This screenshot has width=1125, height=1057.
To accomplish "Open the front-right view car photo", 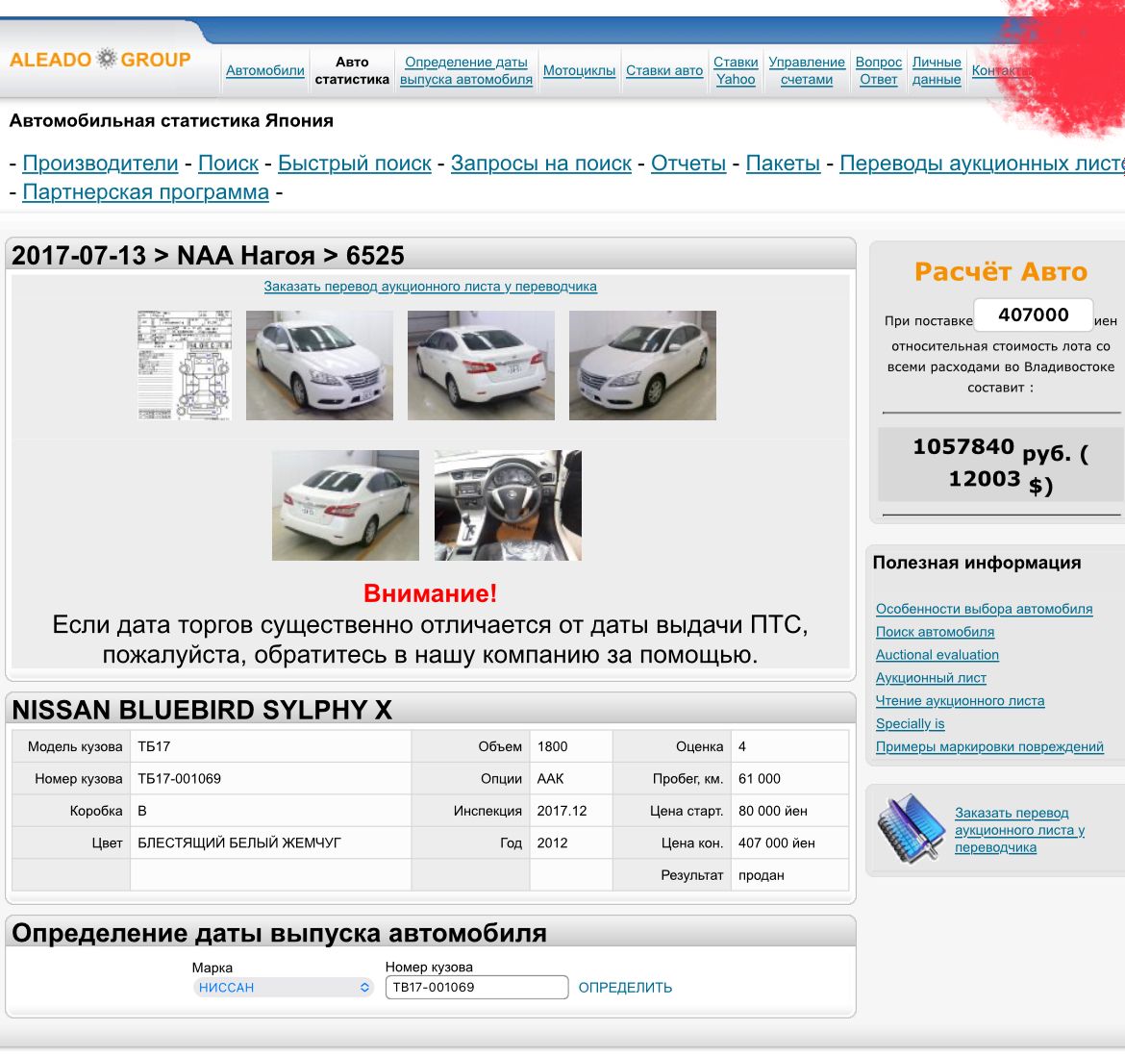I will pos(642,365).
